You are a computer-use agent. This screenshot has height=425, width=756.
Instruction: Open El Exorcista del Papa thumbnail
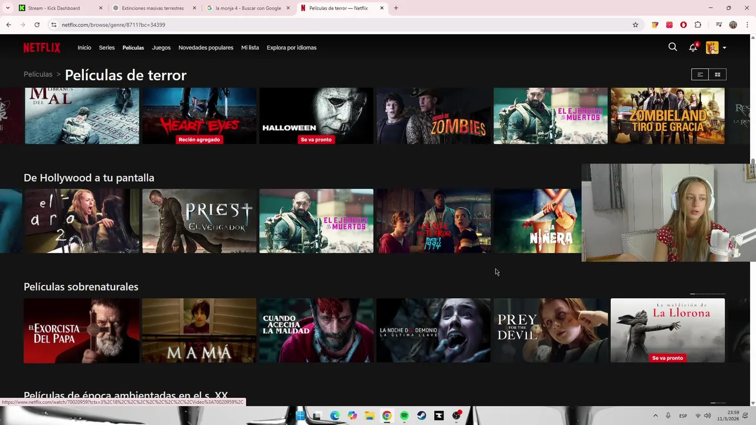[82, 331]
